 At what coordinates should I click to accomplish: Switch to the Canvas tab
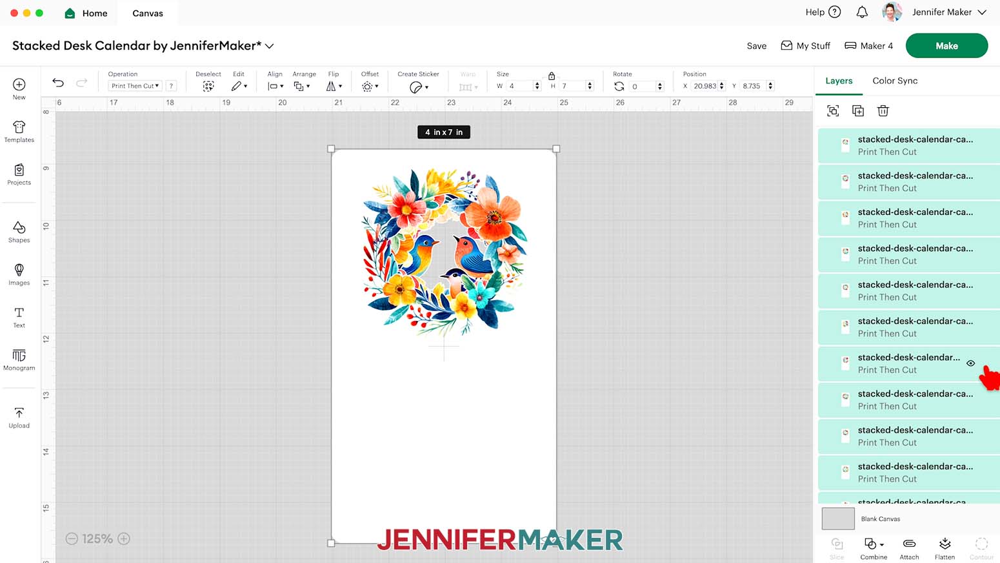(148, 13)
